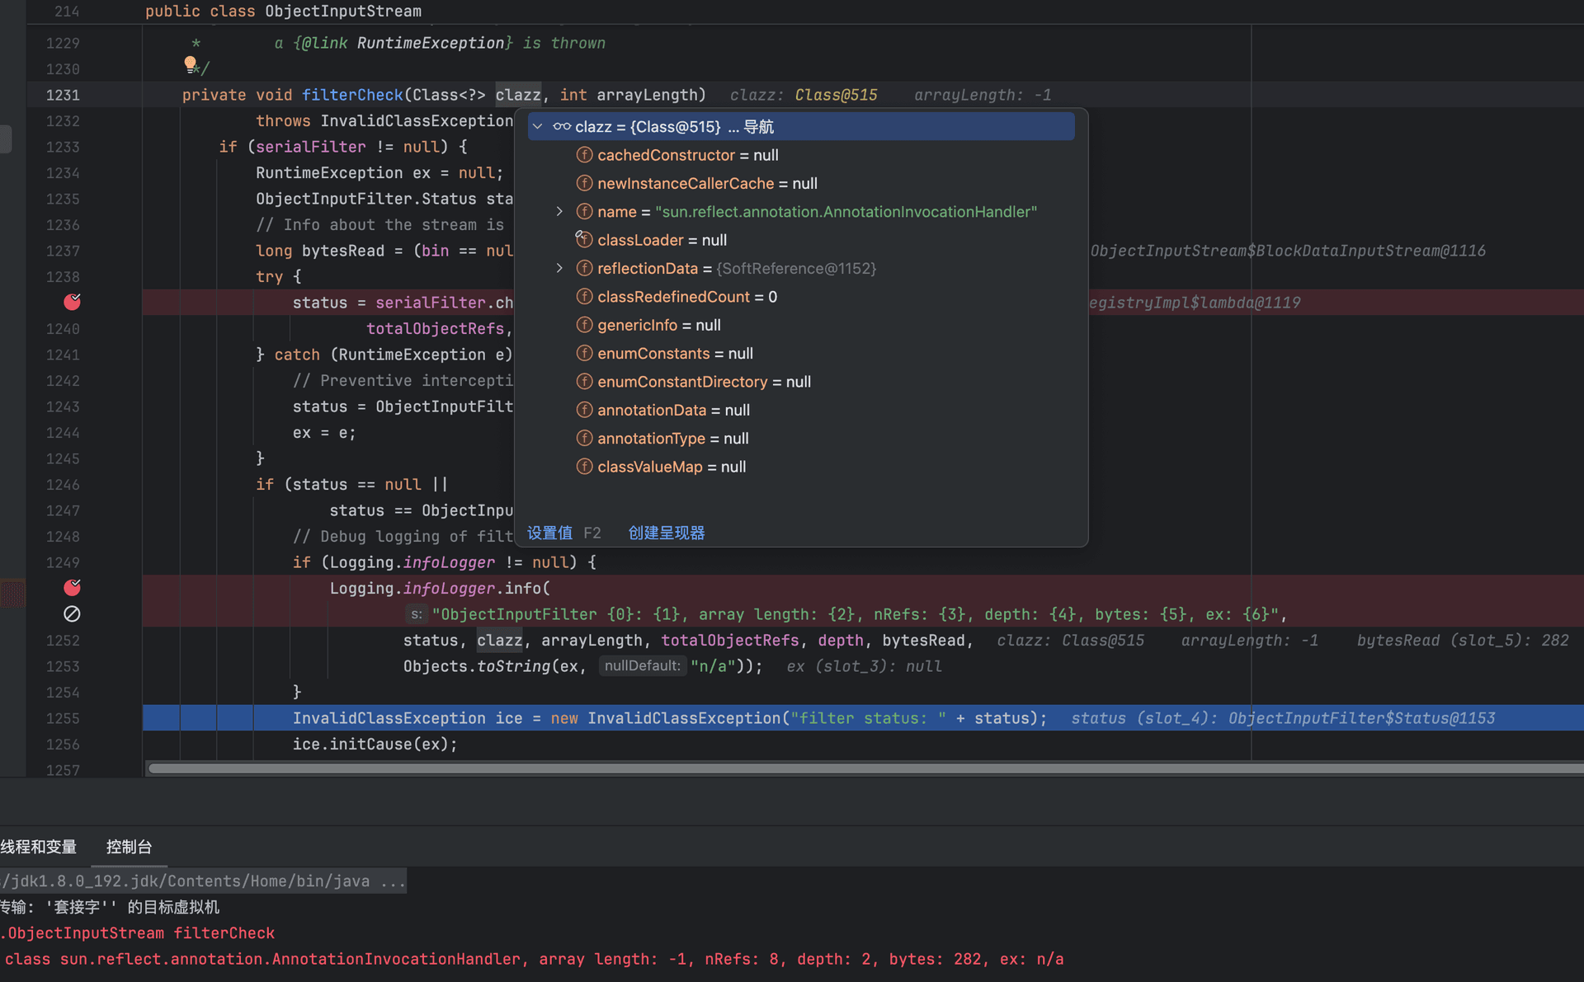The image size is (1584, 982).
Task: Click the horizontal editor scrollbar
Action: [x=865, y=768]
